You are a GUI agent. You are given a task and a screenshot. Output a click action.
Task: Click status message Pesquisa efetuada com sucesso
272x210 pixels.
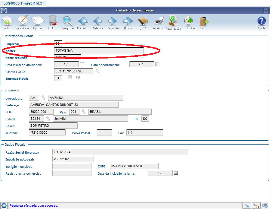(x=34, y=206)
